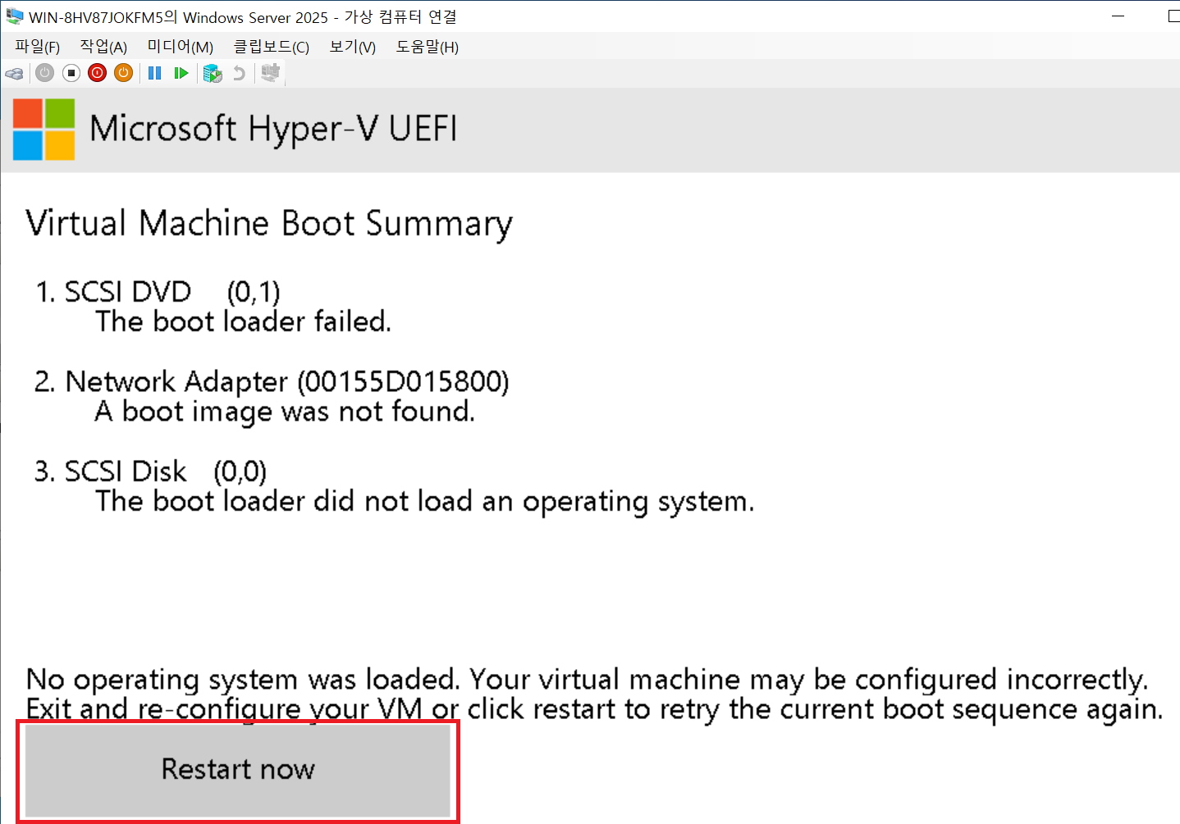Click the grayed-out Start power icon

pyautogui.click(x=45, y=73)
